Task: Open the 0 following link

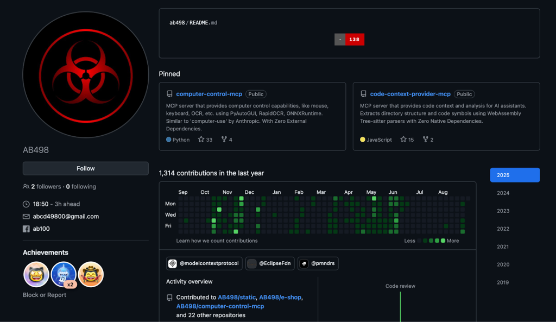Action: click(81, 187)
